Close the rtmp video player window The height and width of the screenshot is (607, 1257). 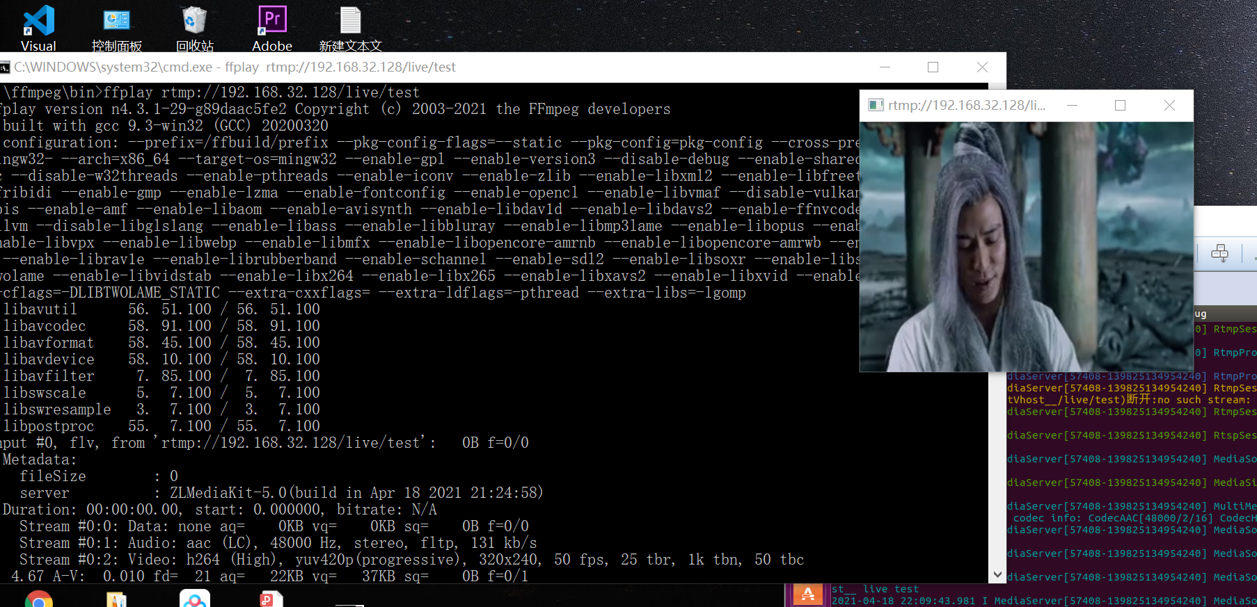pos(1169,105)
